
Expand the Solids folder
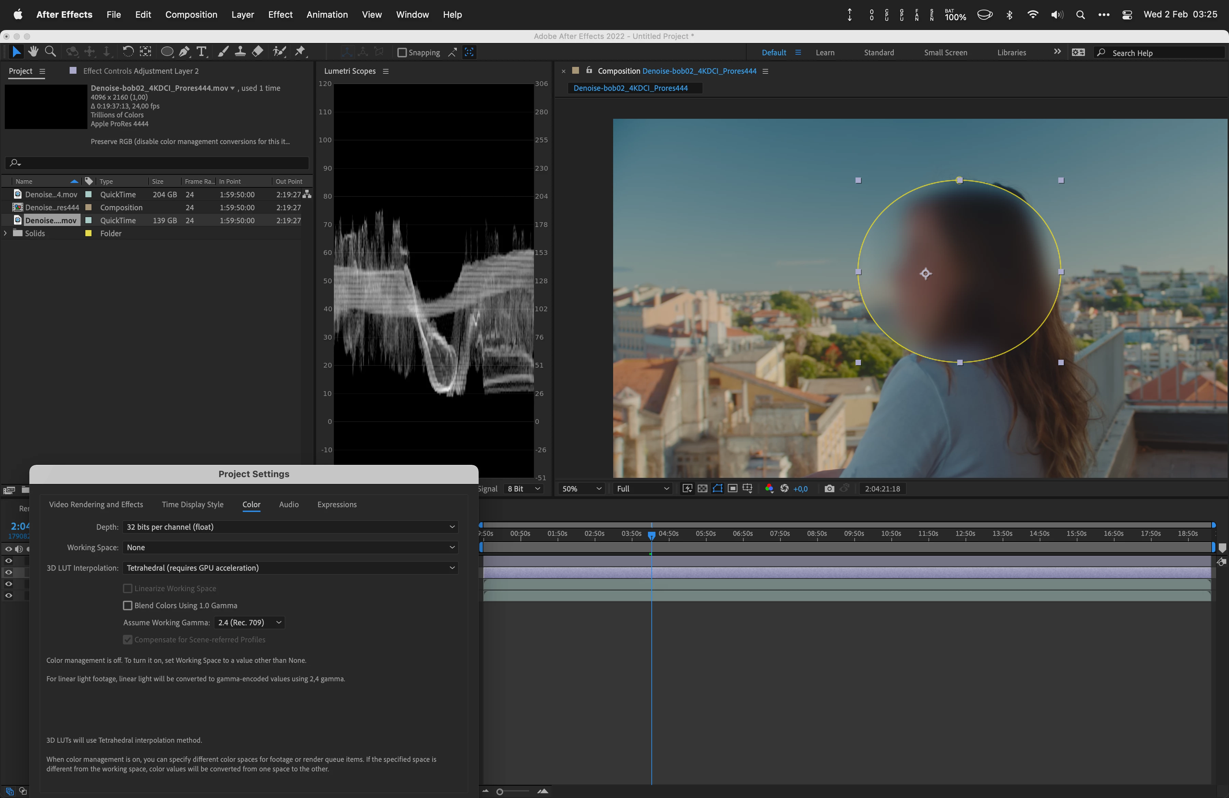6,233
